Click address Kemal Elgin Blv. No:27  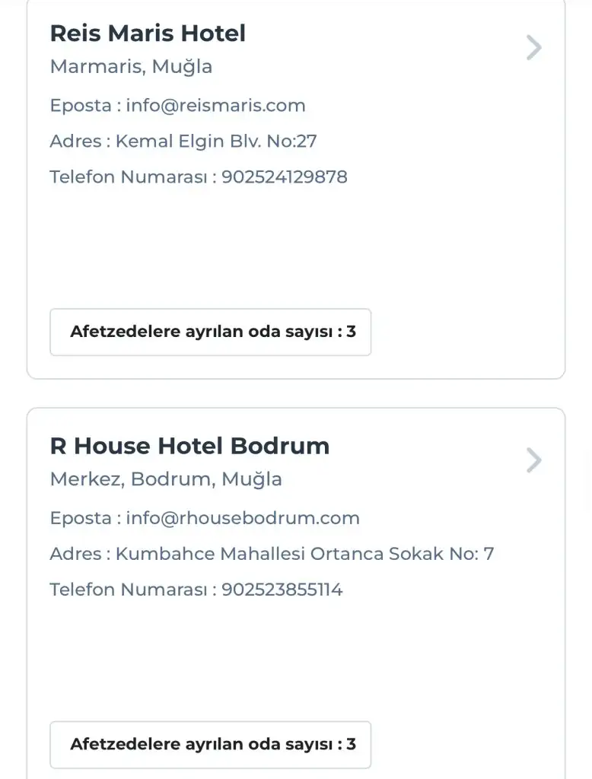click(216, 141)
